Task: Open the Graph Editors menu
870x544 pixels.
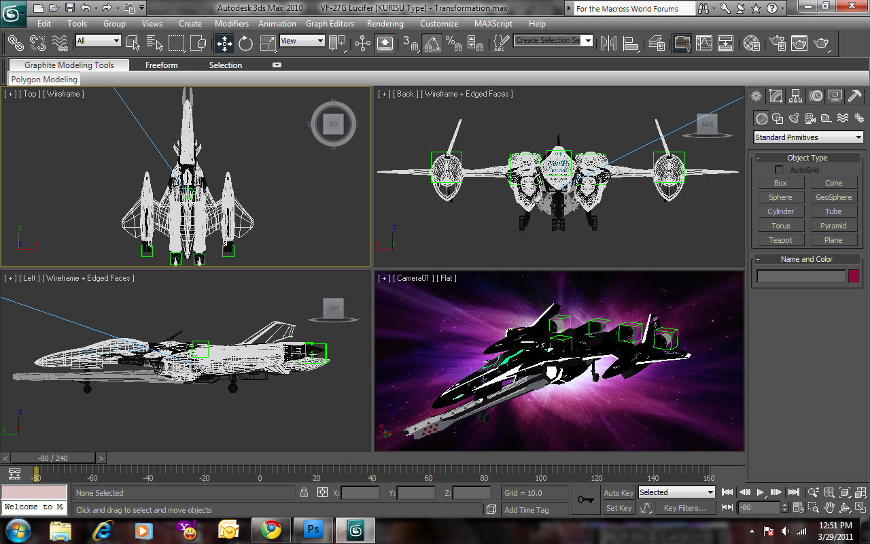Action: point(330,24)
